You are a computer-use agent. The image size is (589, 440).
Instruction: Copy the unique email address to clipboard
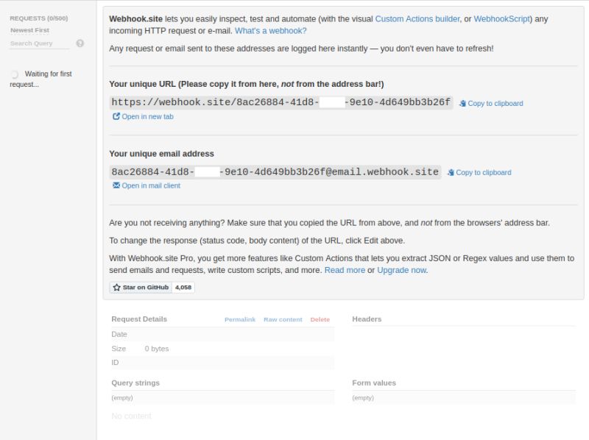(479, 173)
